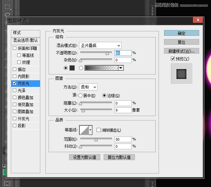Open the 描边 settings page
The width and height of the screenshot is (211, 187).
point(21,69)
